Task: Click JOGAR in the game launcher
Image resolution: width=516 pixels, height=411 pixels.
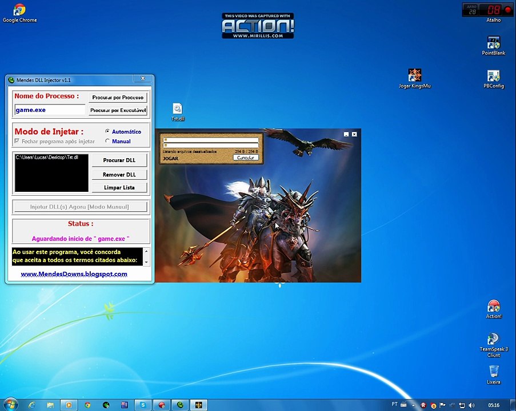Action: tap(170, 159)
